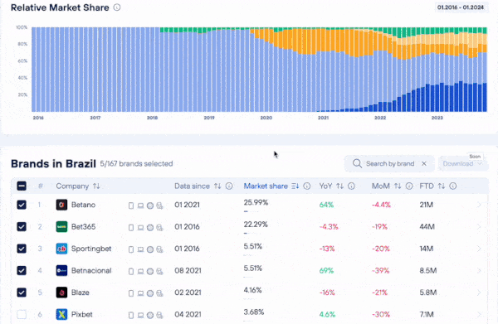Clear the brand search with X
This screenshot has height=324, width=498.
tap(423, 163)
